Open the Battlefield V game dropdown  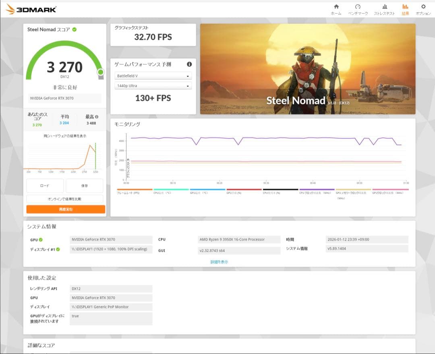coord(153,76)
